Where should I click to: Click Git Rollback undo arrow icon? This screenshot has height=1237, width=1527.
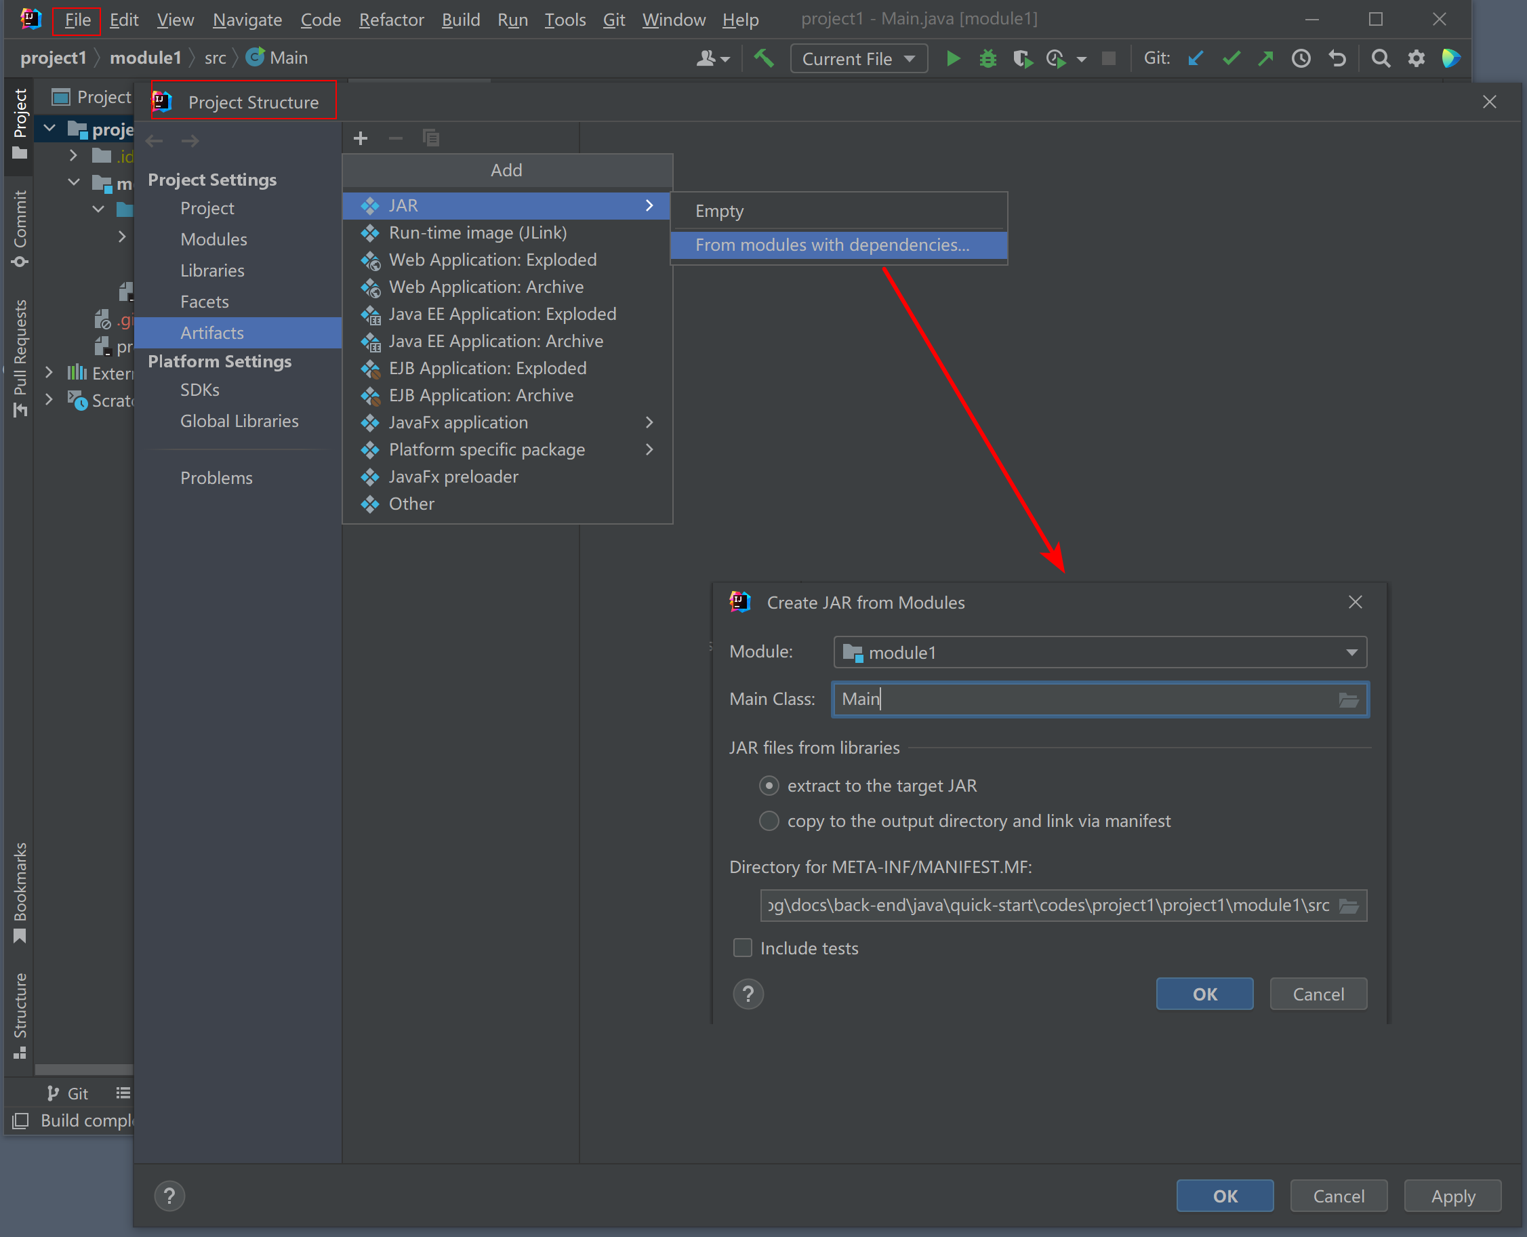coord(1337,58)
